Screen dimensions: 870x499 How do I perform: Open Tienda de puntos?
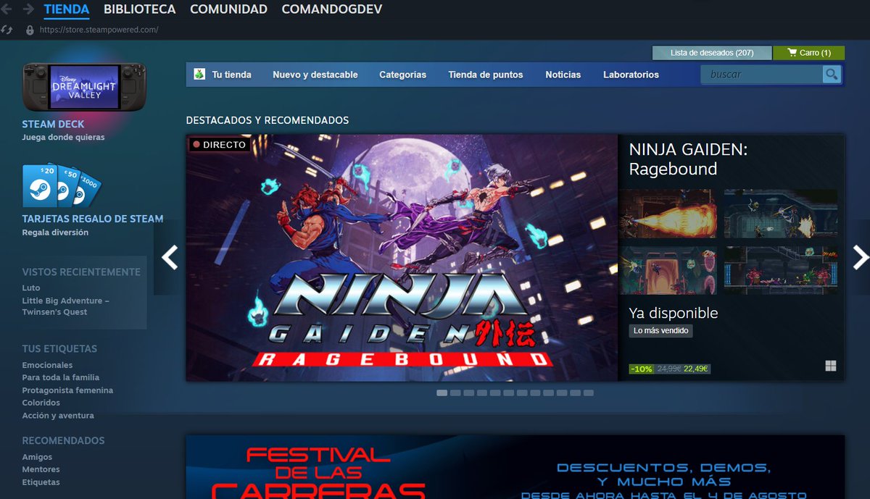click(x=486, y=75)
